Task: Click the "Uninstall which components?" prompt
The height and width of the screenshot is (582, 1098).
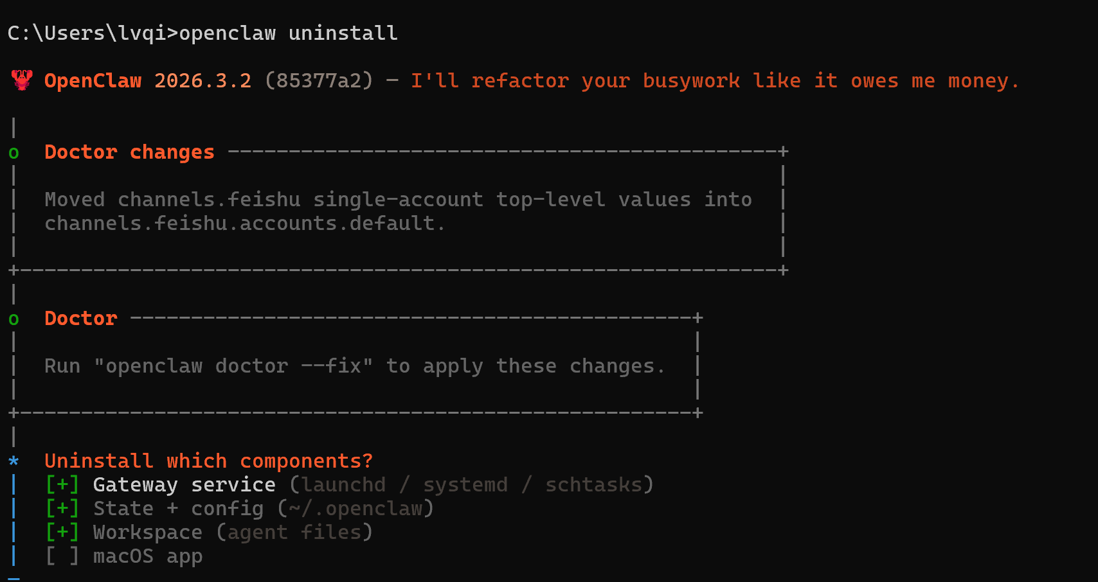Action: 208,461
